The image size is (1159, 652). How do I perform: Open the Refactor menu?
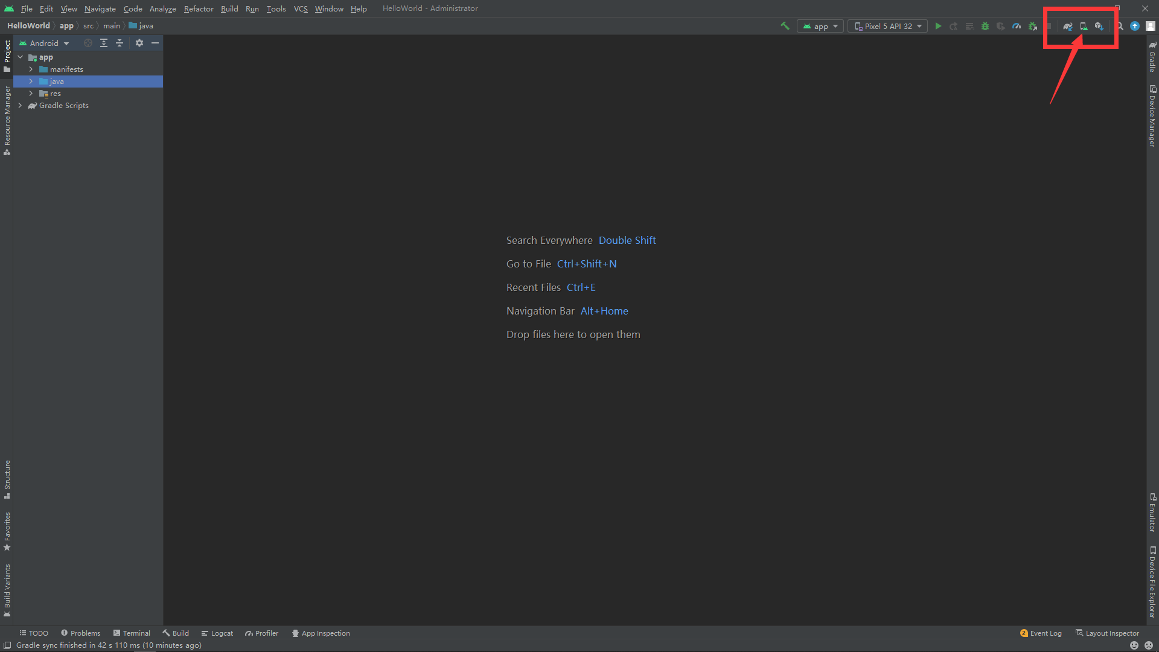pos(199,8)
